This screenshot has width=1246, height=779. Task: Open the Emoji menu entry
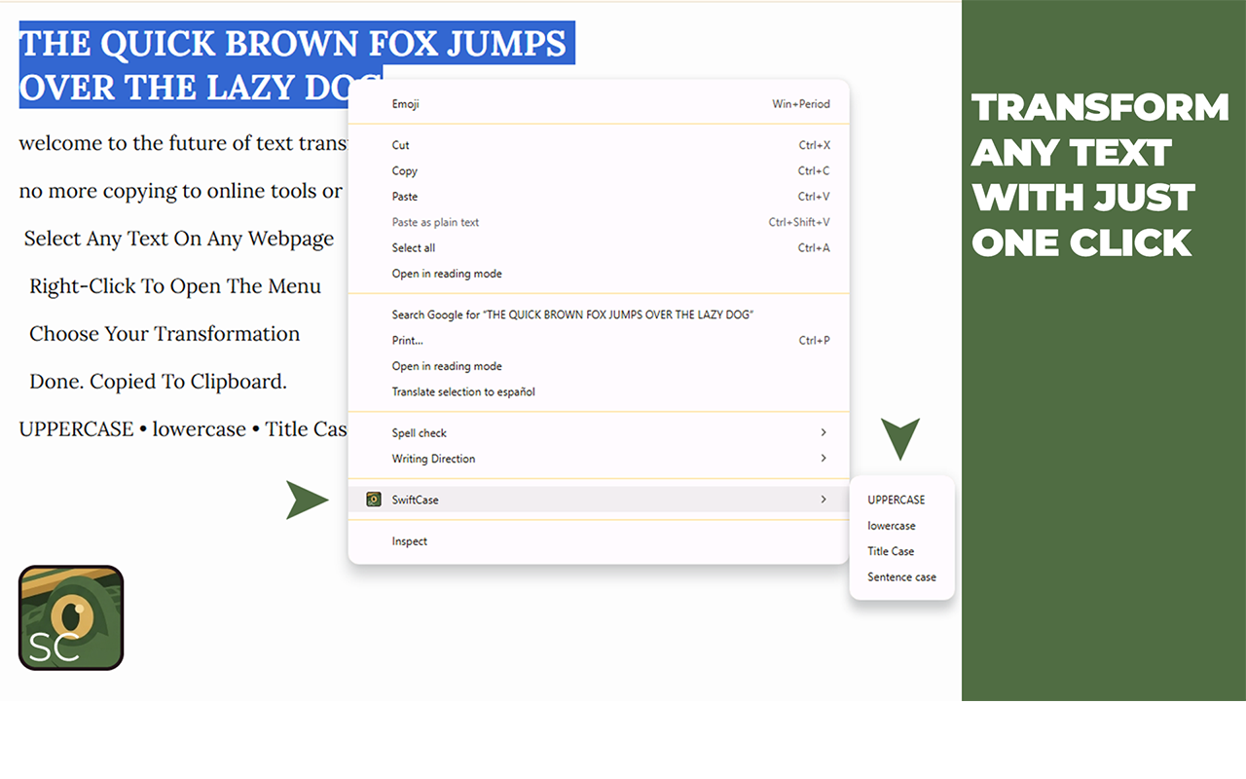(x=599, y=104)
